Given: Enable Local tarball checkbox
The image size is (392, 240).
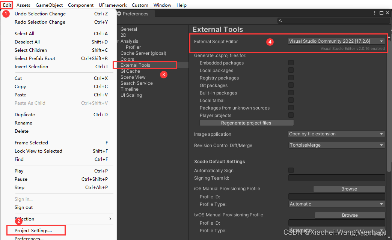Looking at the screenshot, I should [291, 100].
